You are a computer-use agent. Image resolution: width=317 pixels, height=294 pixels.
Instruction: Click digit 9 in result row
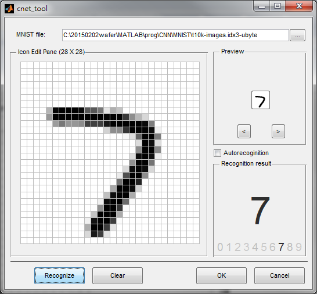pyautogui.click(x=299, y=247)
